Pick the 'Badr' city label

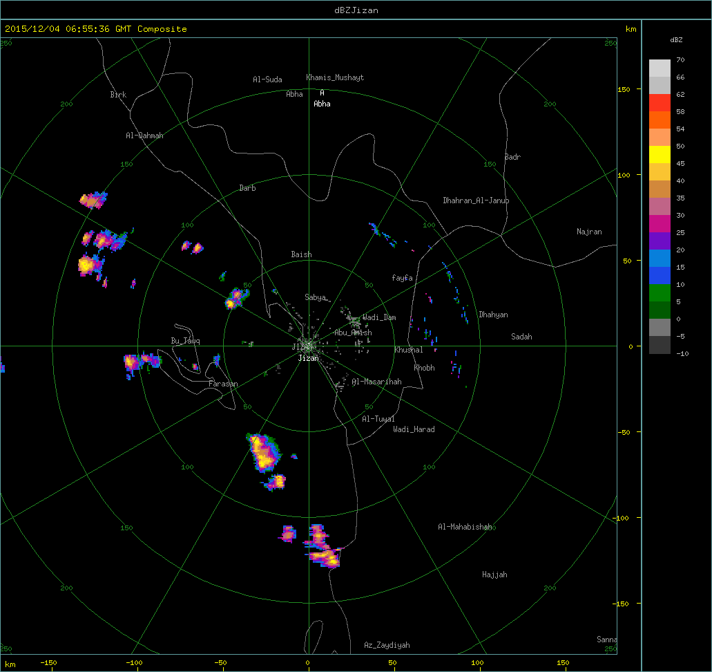coord(512,157)
